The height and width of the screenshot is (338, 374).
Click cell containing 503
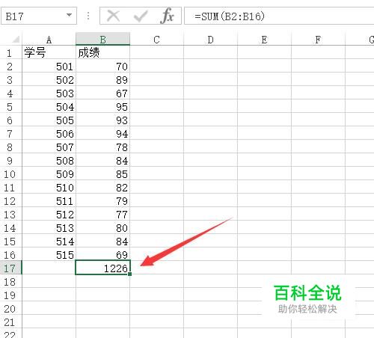coord(49,93)
